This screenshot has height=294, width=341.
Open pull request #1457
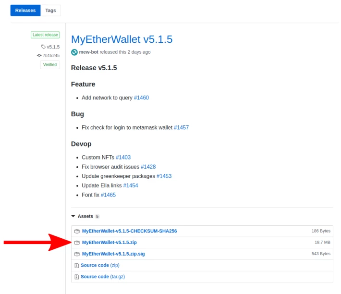pyautogui.click(x=182, y=127)
